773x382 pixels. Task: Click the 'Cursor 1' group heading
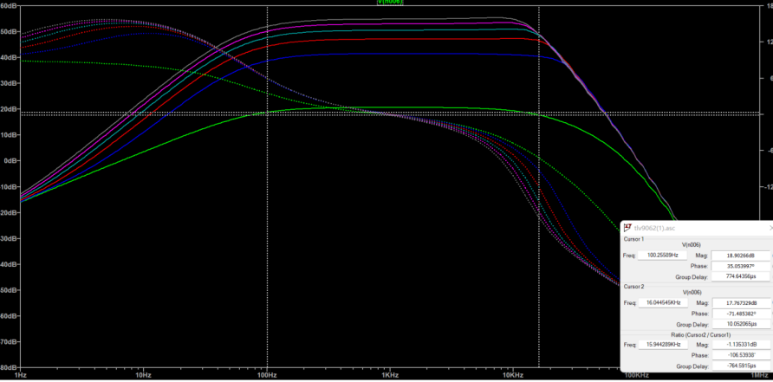633,239
